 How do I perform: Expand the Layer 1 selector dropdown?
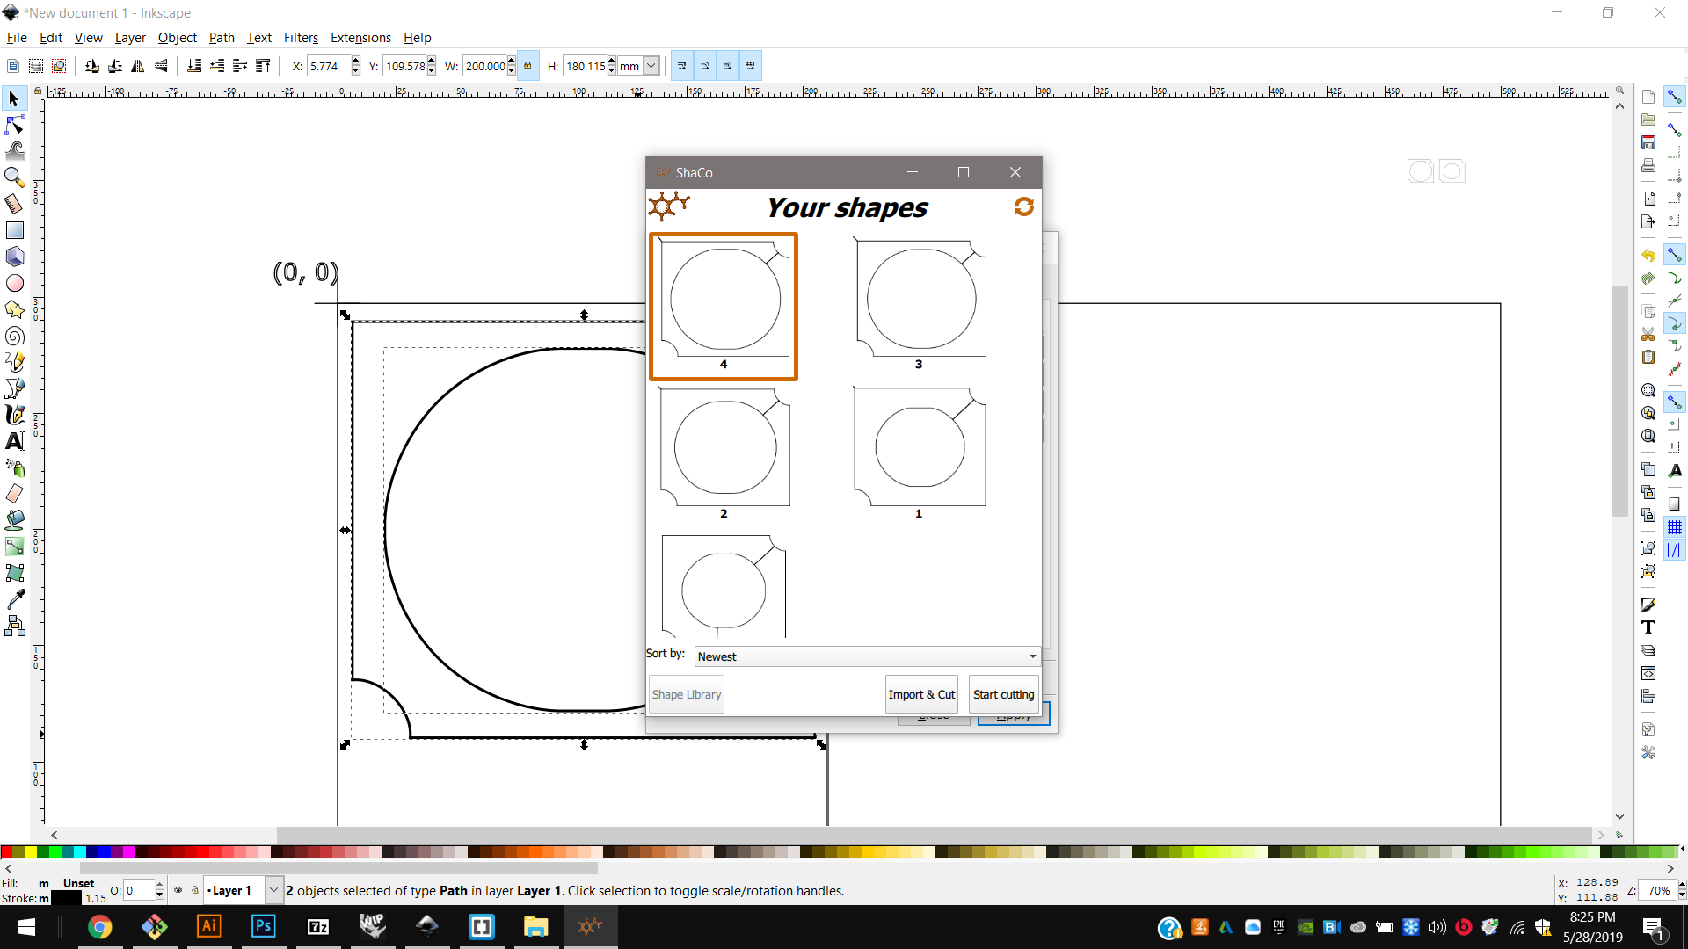click(273, 890)
